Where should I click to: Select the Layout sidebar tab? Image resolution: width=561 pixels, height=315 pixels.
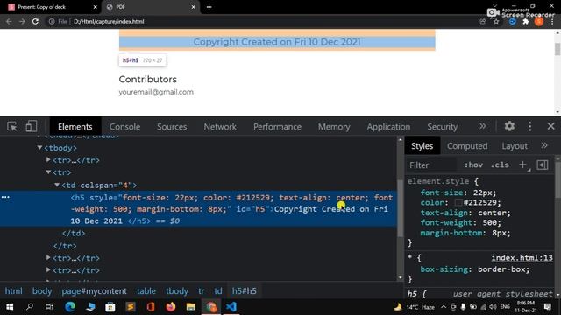click(515, 146)
